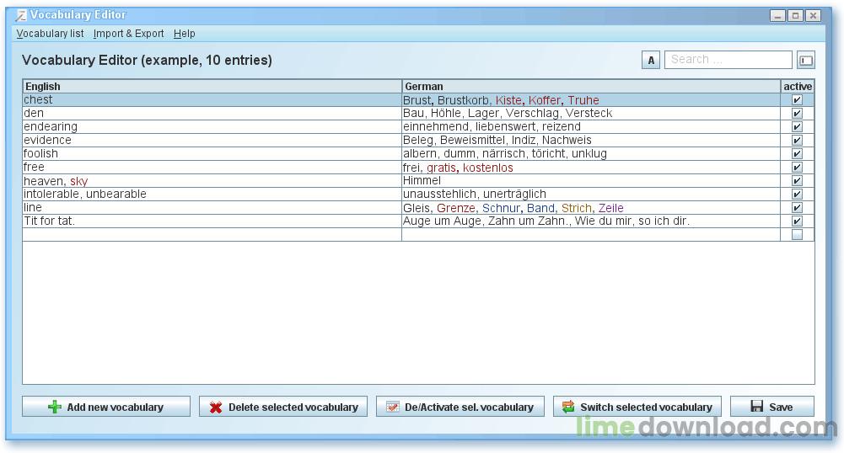Click the Vocabulary Editor title bar app icon
The height and width of the screenshot is (453, 844).
[21, 15]
